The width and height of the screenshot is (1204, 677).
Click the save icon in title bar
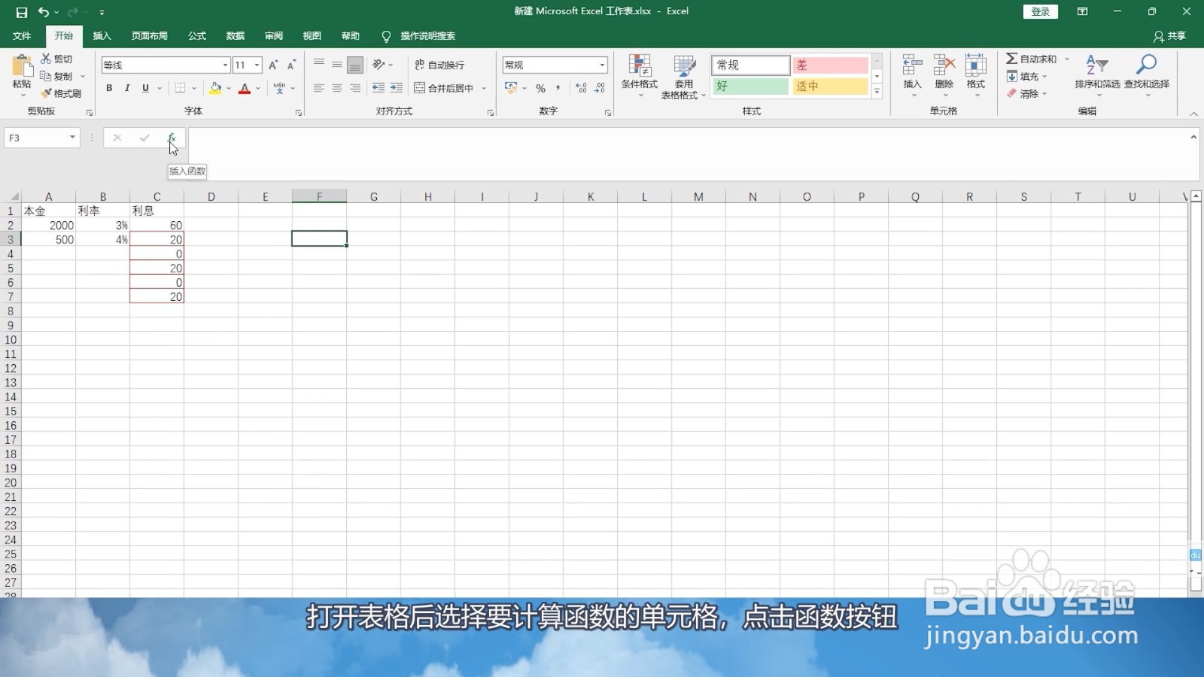21,12
